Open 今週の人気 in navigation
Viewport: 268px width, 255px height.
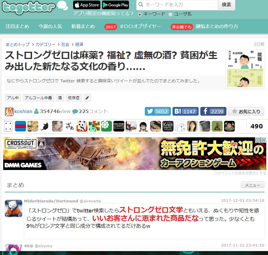[50, 26]
